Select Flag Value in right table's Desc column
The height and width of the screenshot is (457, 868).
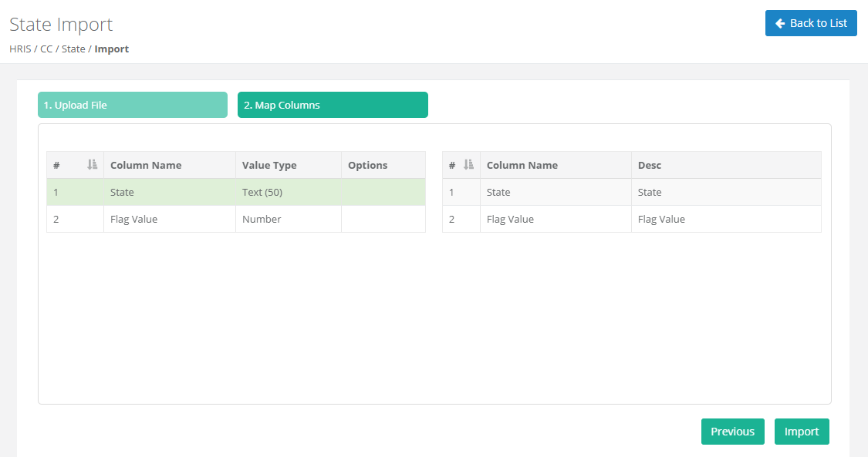[x=661, y=219]
